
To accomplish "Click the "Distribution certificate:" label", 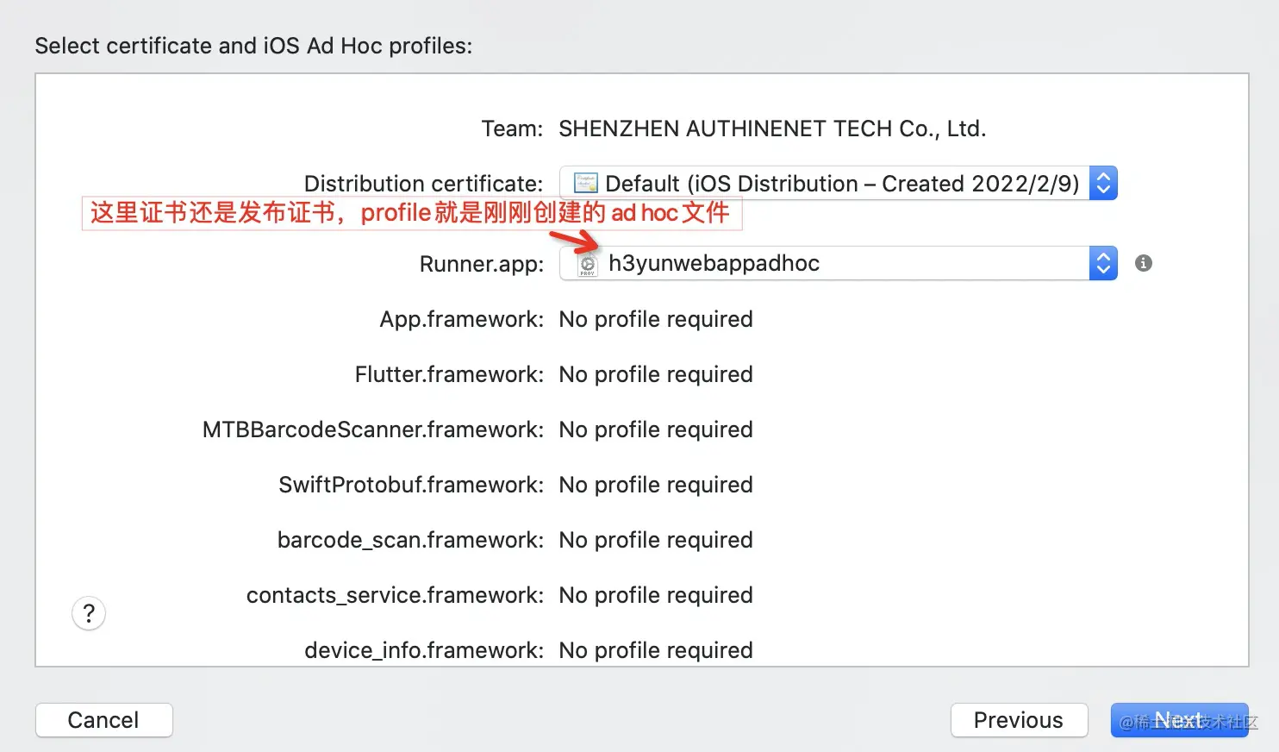I will pos(423,184).
